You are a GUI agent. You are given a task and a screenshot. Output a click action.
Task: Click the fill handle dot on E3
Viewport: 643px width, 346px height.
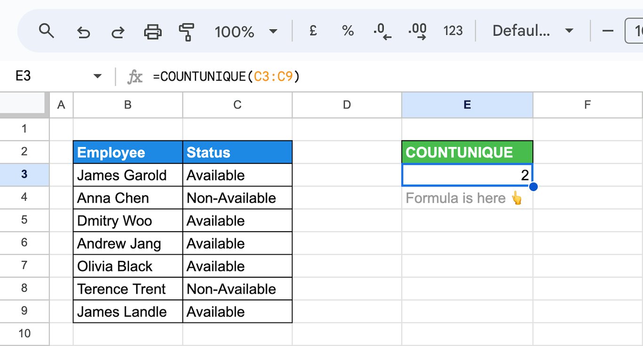click(x=533, y=187)
